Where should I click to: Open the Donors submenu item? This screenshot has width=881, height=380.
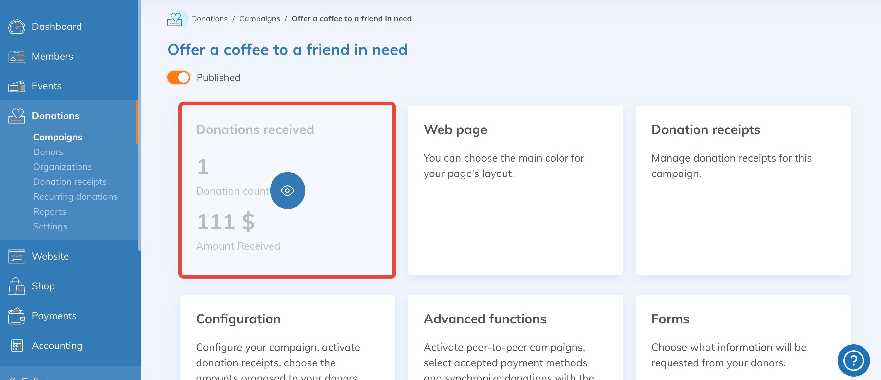[48, 152]
